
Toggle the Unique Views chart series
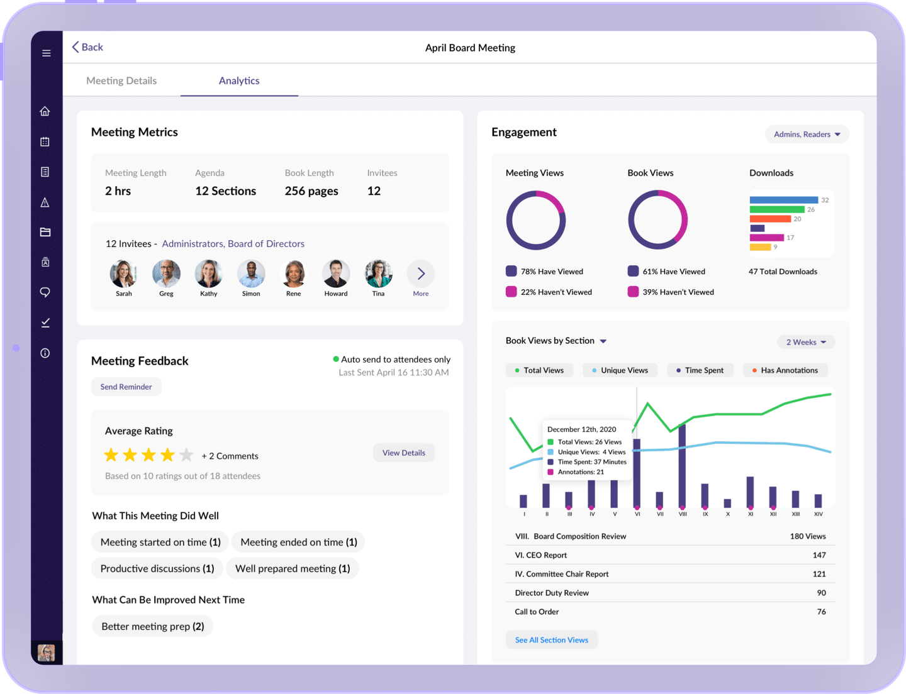(619, 370)
